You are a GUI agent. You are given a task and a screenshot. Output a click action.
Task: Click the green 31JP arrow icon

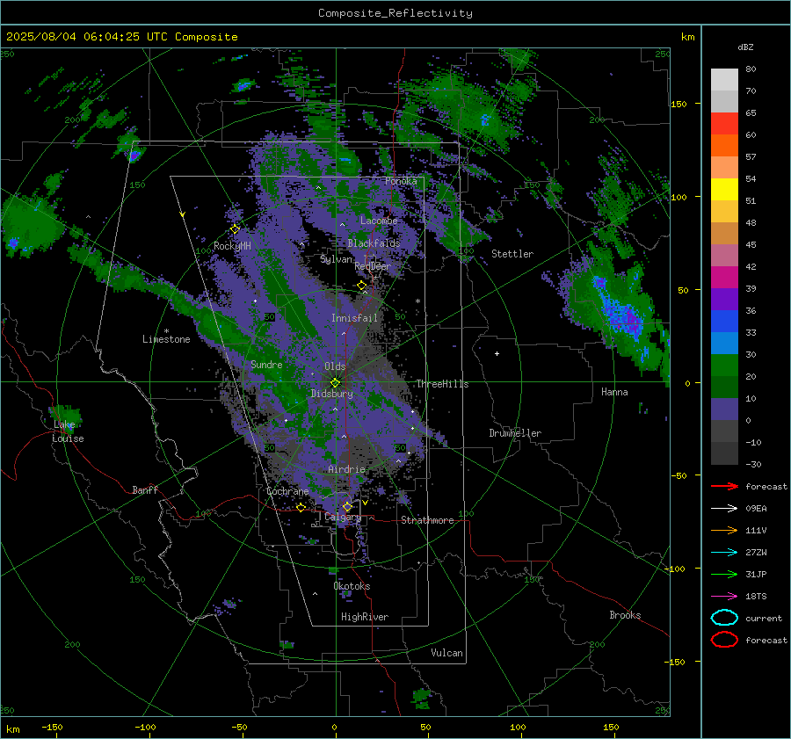coord(724,574)
